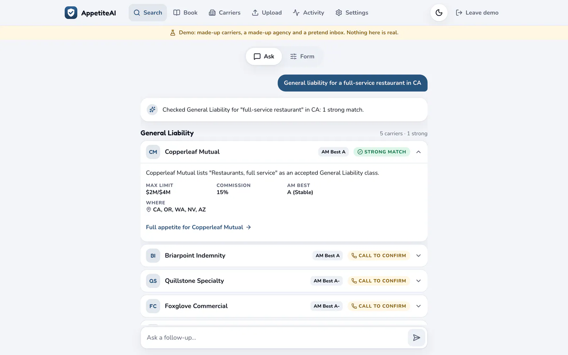Open the Carriers tab
This screenshot has width=568, height=355.
225,13
